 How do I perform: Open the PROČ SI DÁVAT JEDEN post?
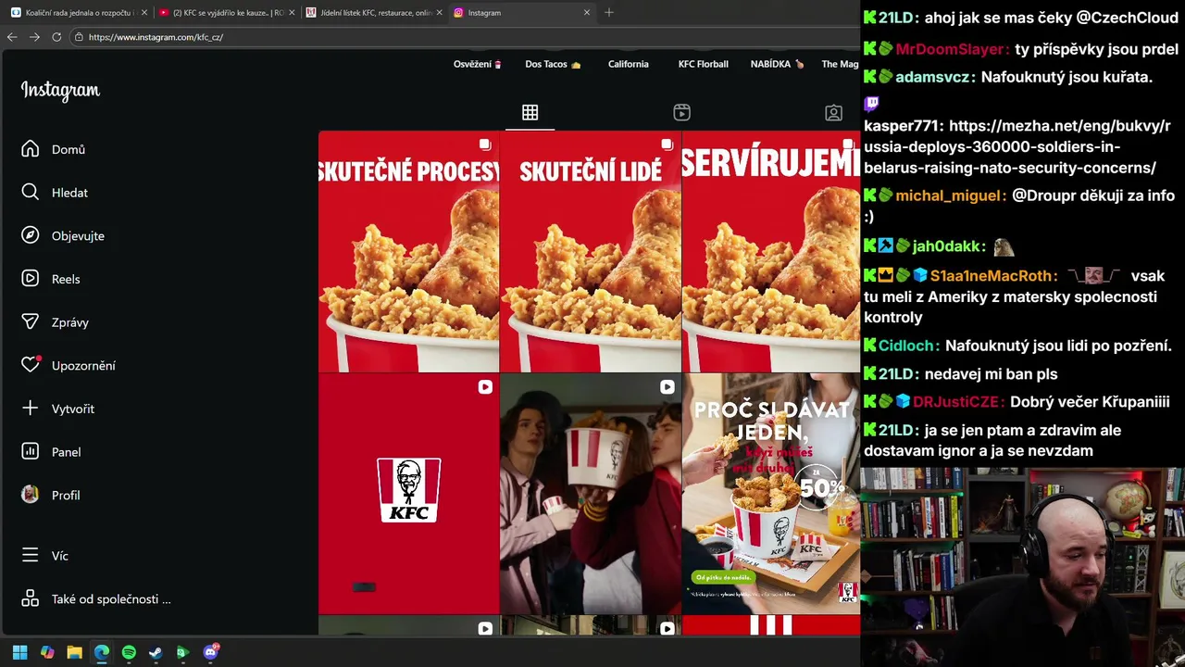click(x=771, y=494)
